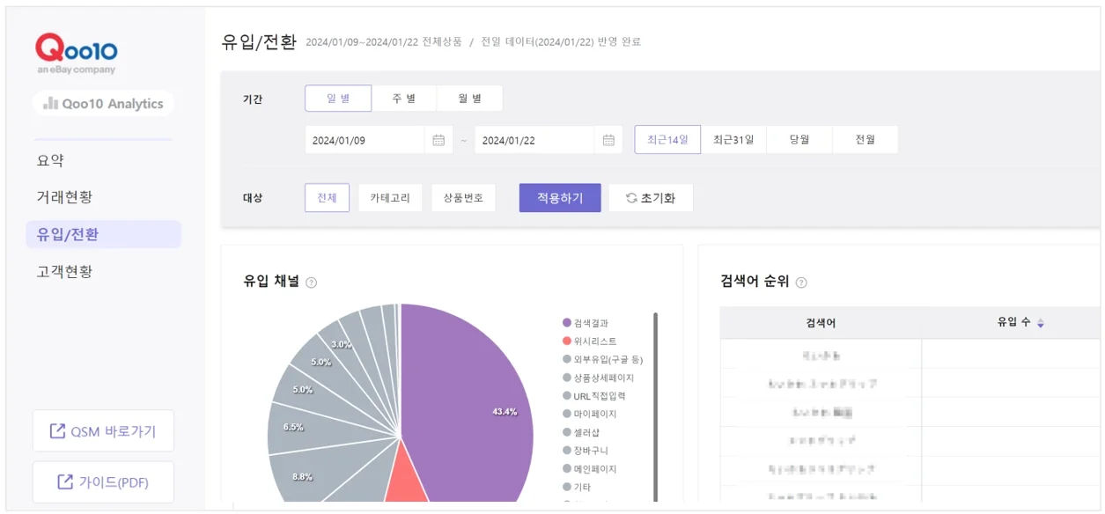Select the 주별 period option

click(x=404, y=99)
